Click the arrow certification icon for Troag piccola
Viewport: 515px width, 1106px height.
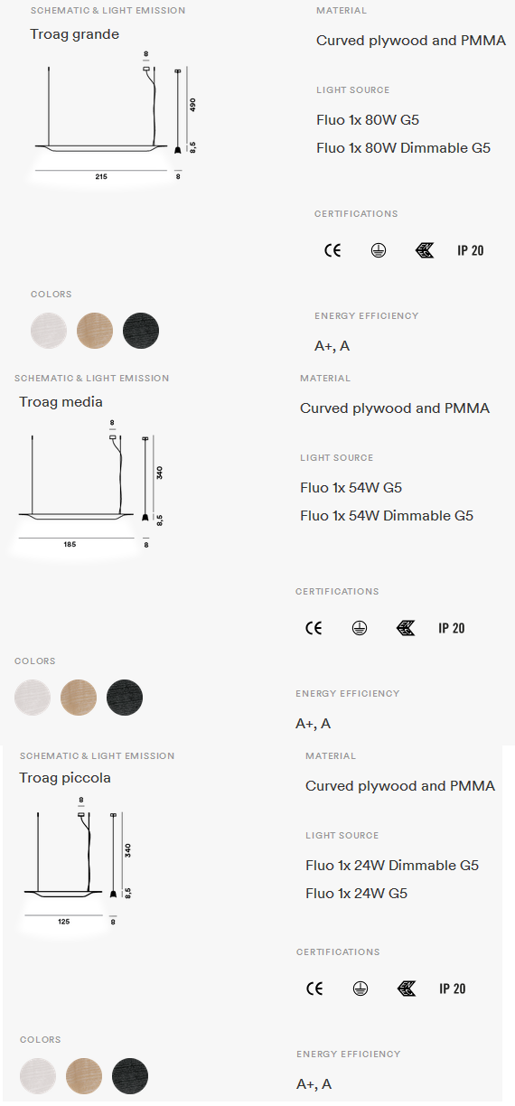pos(407,989)
